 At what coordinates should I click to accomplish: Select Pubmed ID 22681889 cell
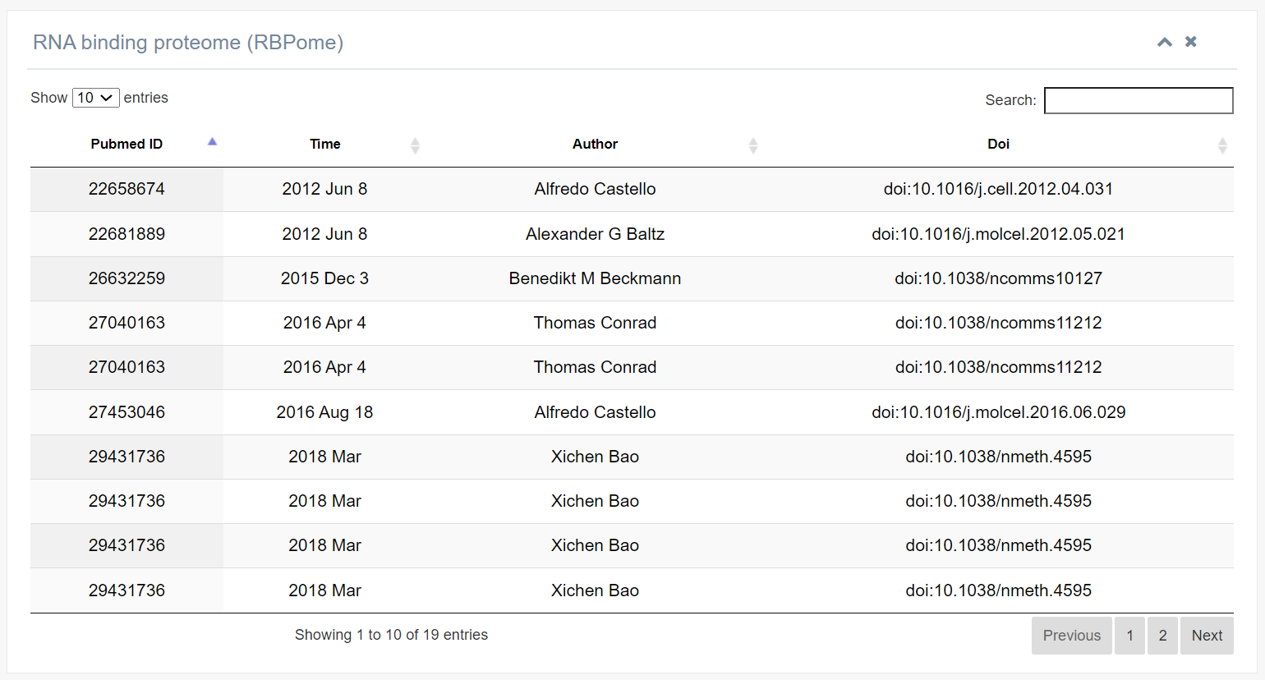pos(126,234)
